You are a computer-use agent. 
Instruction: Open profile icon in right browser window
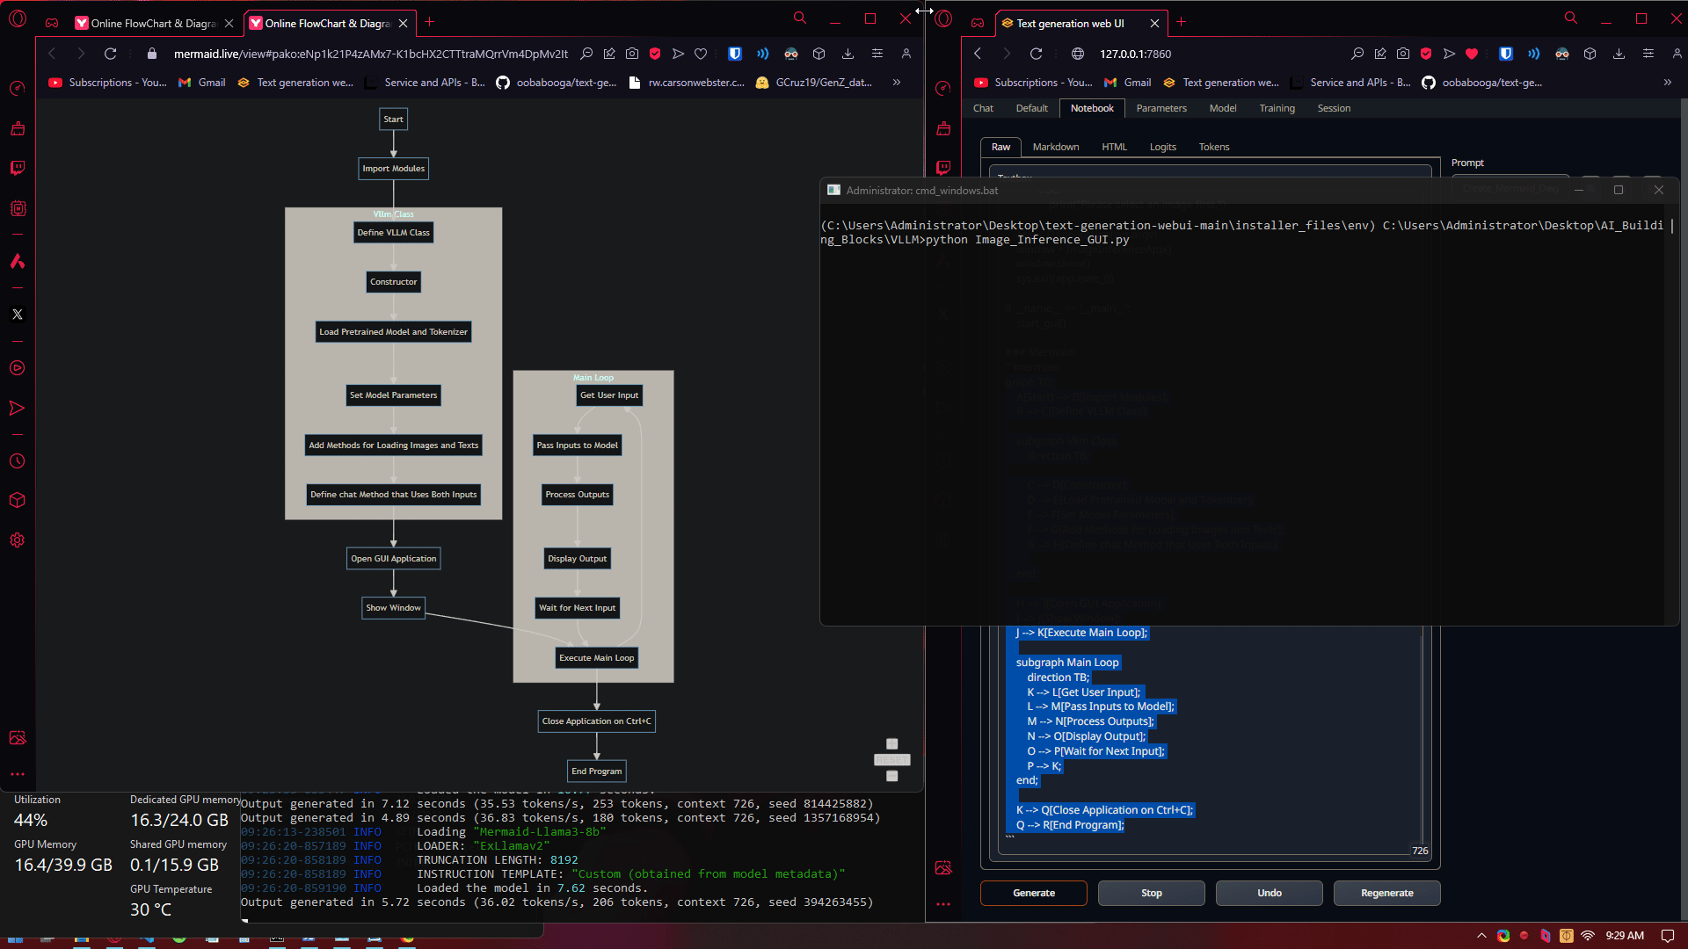pos(1677,54)
